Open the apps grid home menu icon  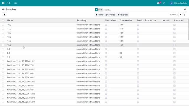pos(3,3)
